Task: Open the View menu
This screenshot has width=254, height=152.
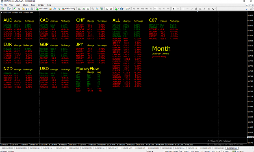Action: coord(11,5)
